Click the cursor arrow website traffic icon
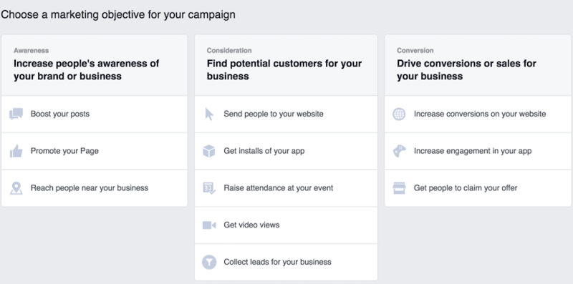 tap(209, 114)
